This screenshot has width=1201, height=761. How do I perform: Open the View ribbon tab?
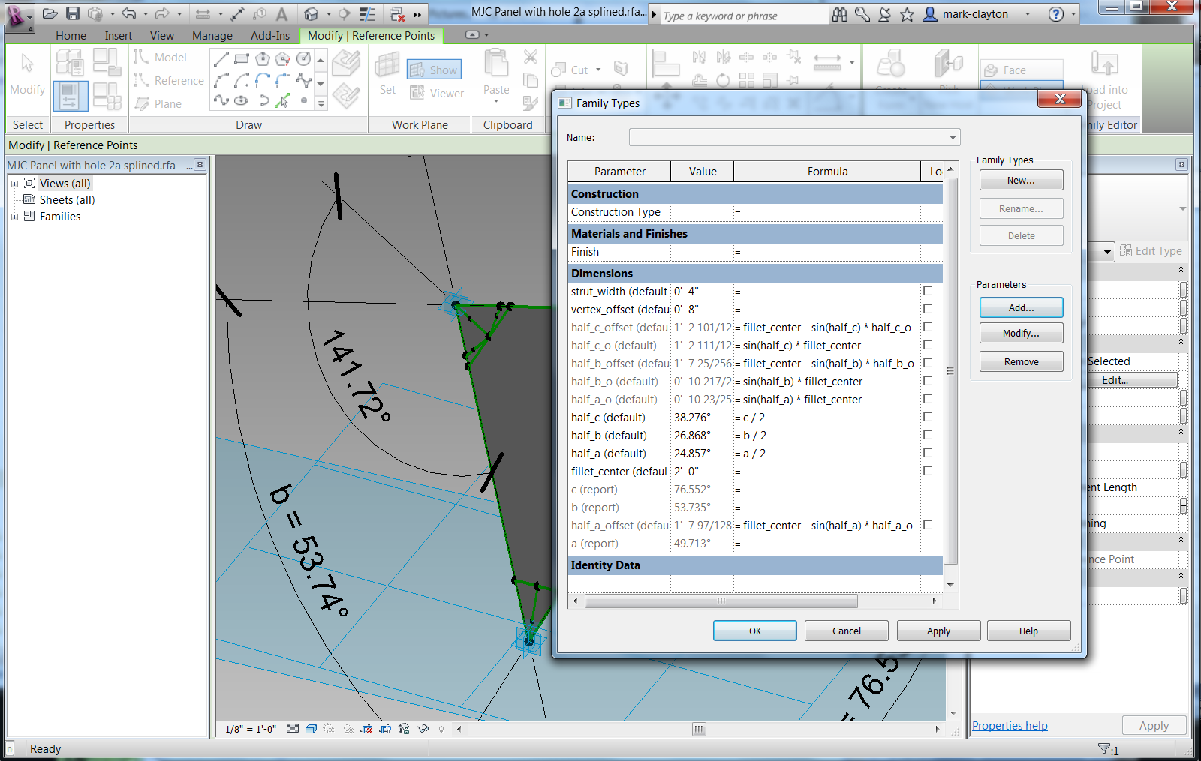[x=161, y=36]
